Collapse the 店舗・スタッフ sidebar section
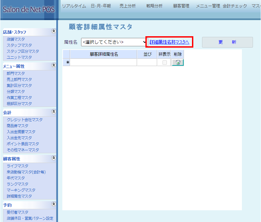This screenshot has width=261, height=222. click(x=53, y=31)
